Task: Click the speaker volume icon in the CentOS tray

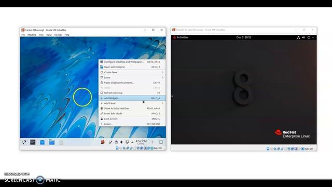Action: pyautogui.click(x=121, y=142)
